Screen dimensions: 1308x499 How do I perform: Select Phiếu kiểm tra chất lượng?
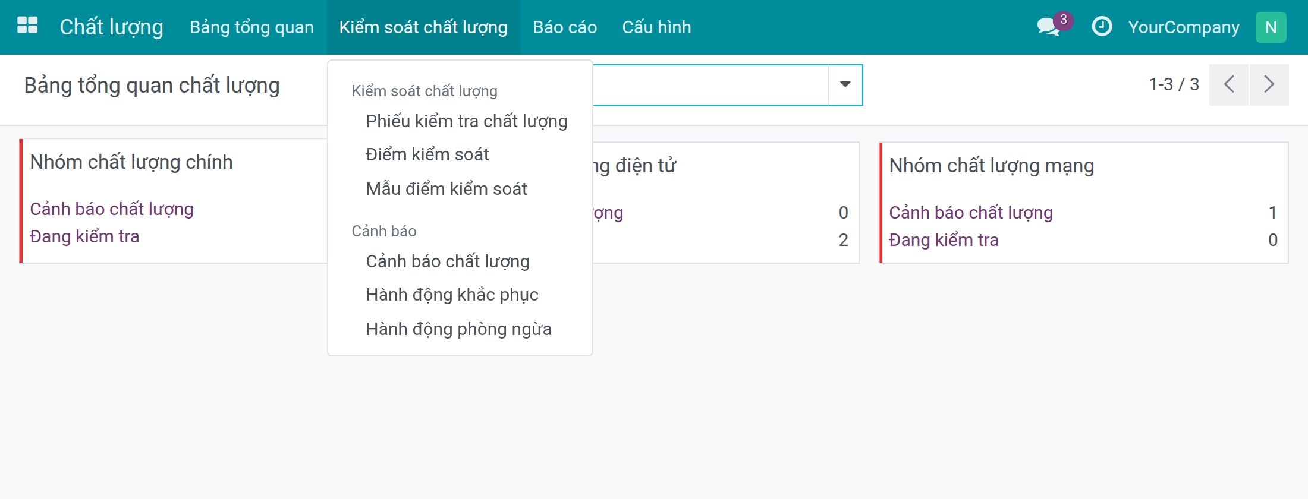(460, 121)
